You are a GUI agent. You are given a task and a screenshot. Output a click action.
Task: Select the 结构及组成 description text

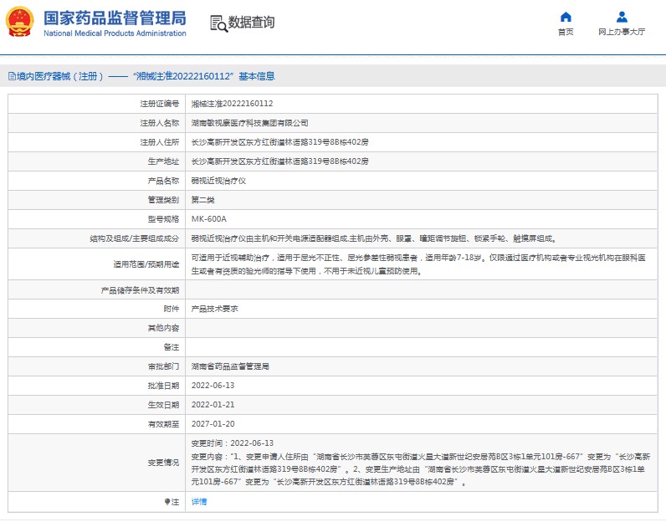pyautogui.click(x=374, y=238)
